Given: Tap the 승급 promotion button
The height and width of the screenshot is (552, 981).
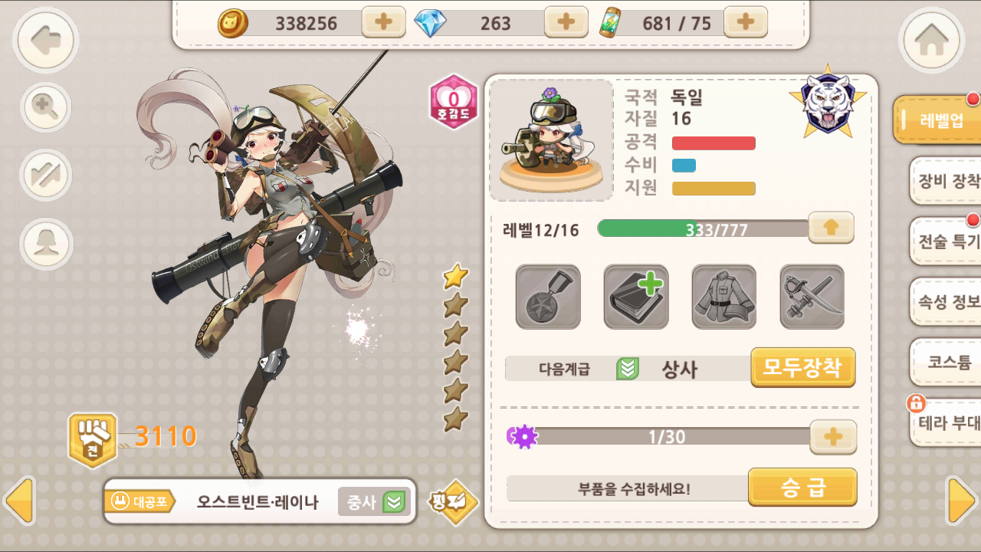Looking at the screenshot, I should click(802, 488).
